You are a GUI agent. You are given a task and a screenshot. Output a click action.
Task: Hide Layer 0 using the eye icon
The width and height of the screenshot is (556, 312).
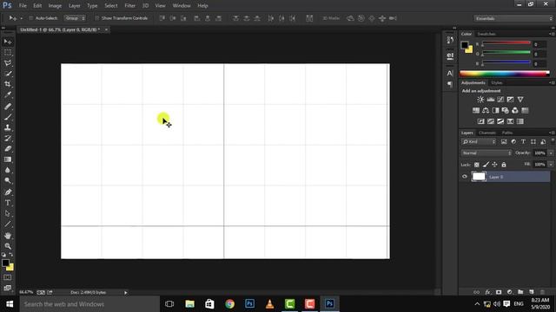[x=465, y=177]
